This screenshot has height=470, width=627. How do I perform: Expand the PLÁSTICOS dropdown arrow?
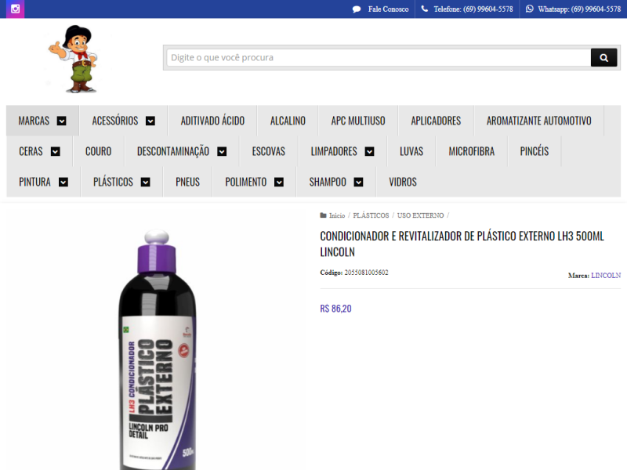click(146, 183)
